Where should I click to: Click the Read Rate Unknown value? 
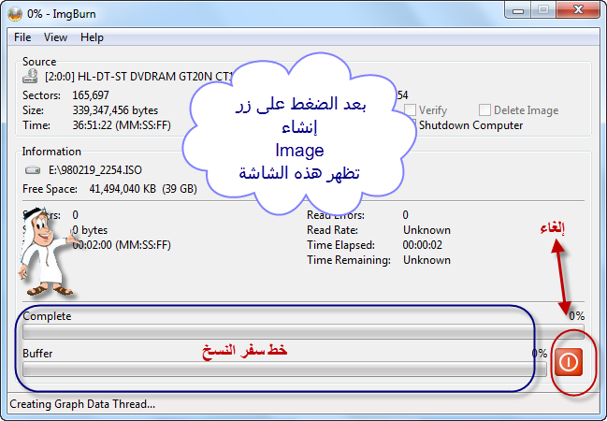pyautogui.click(x=426, y=230)
